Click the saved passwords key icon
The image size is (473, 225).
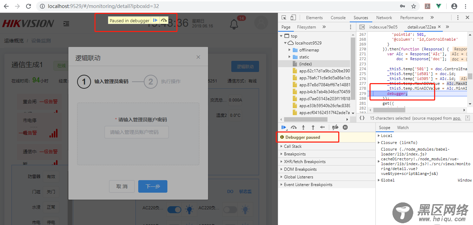point(403,6)
